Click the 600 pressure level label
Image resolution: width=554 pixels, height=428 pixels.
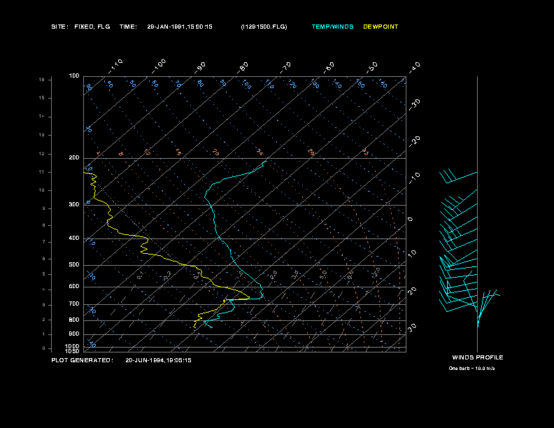pyautogui.click(x=74, y=287)
